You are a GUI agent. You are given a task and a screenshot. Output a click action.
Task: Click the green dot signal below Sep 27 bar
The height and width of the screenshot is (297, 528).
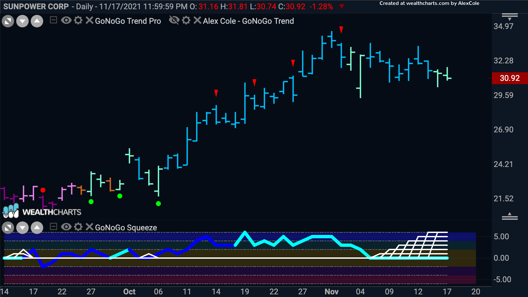coord(91,202)
